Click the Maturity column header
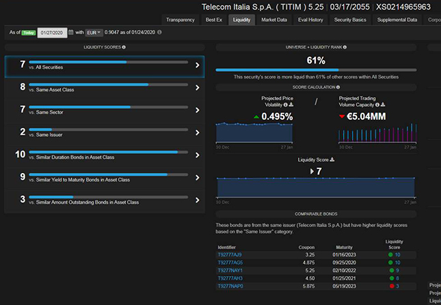The width and height of the screenshot is (441, 305). (344, 248)
